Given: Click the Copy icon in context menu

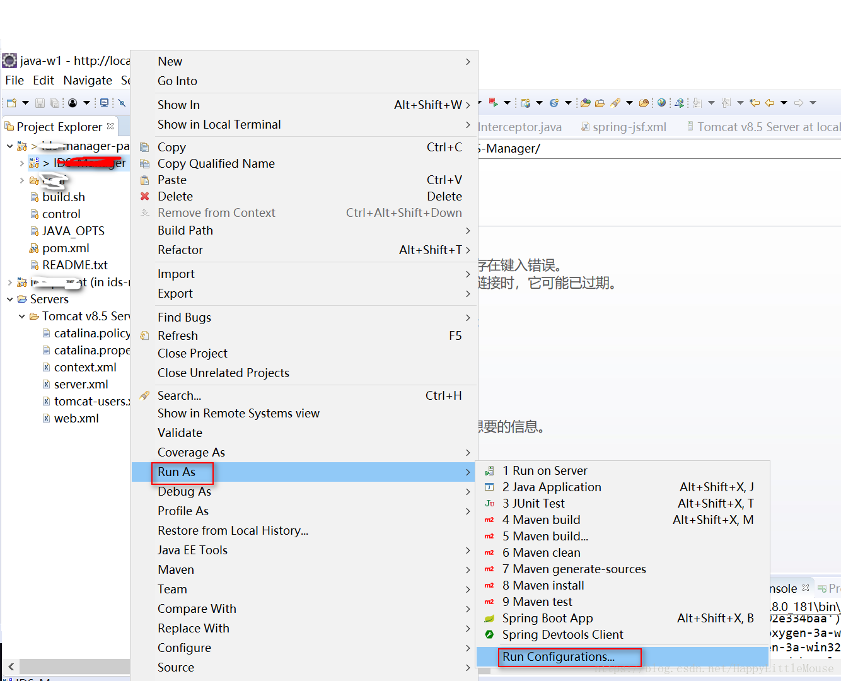Looking at the screenshot, I should point(144,147).
